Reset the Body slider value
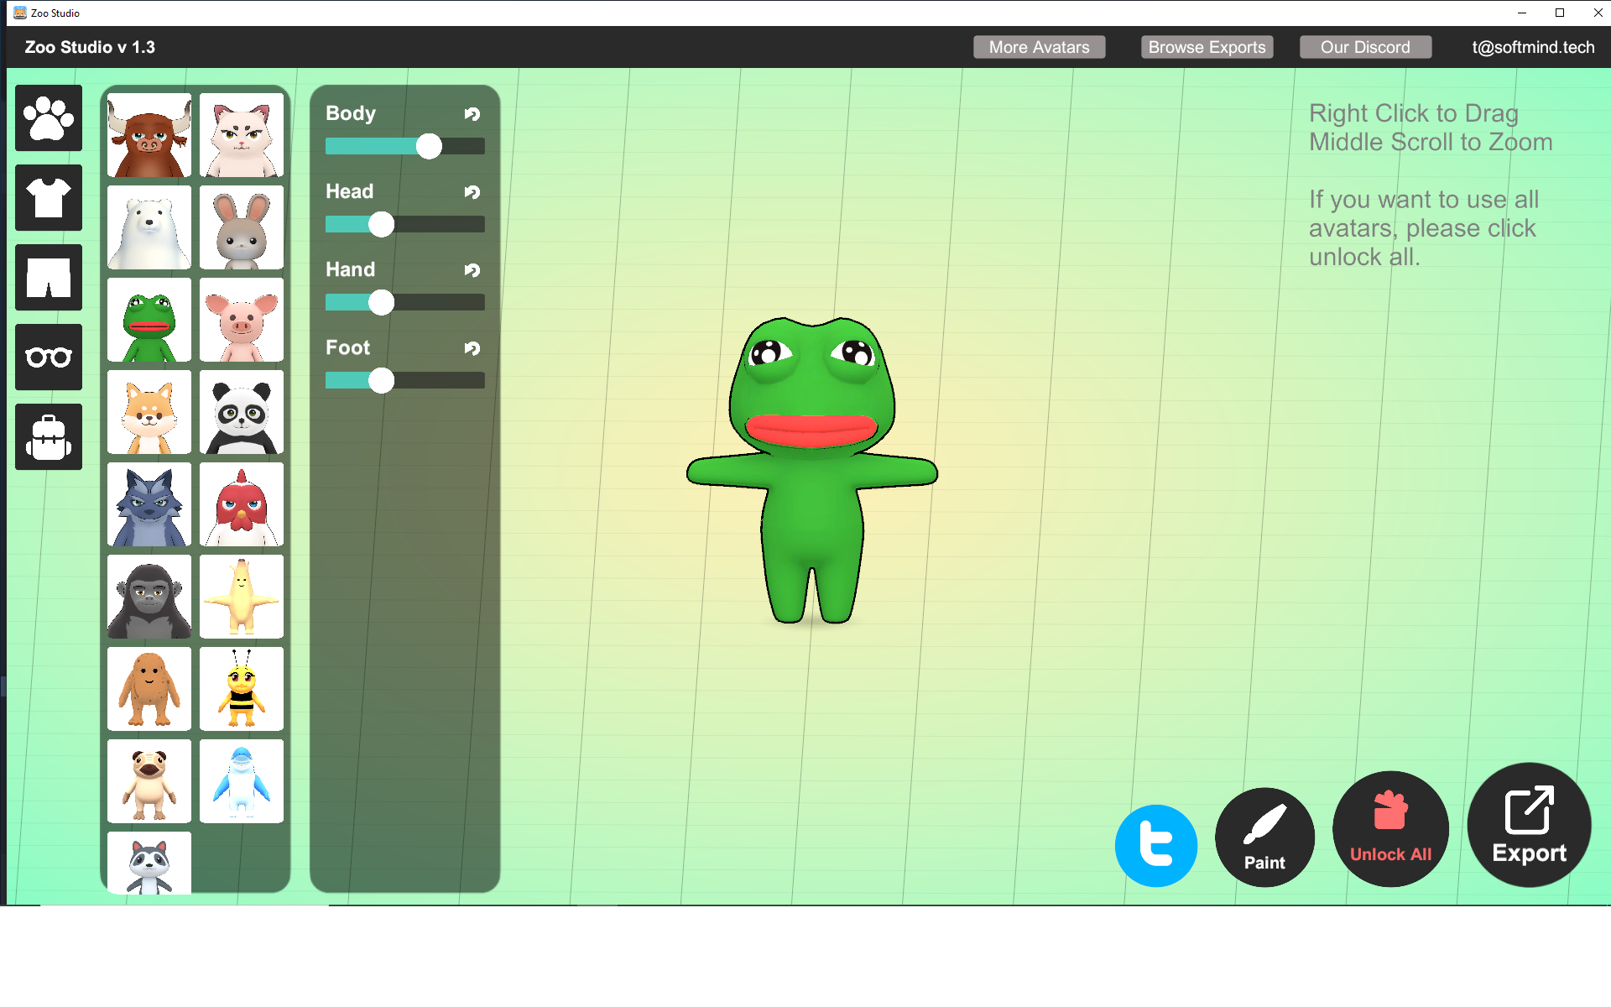 click(x=472, y=114)
